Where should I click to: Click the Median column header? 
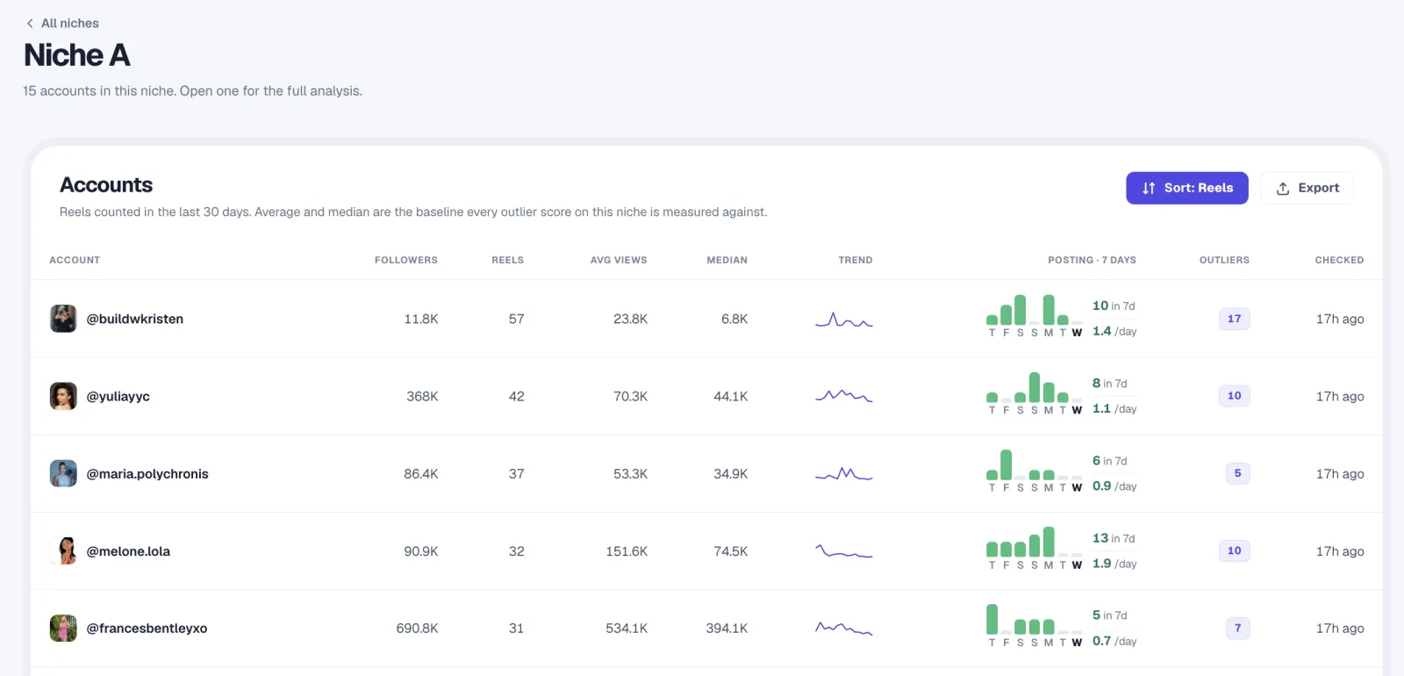[x=727, y=260]
